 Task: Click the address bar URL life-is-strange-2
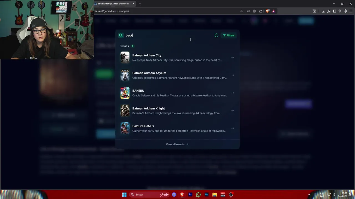111,11
